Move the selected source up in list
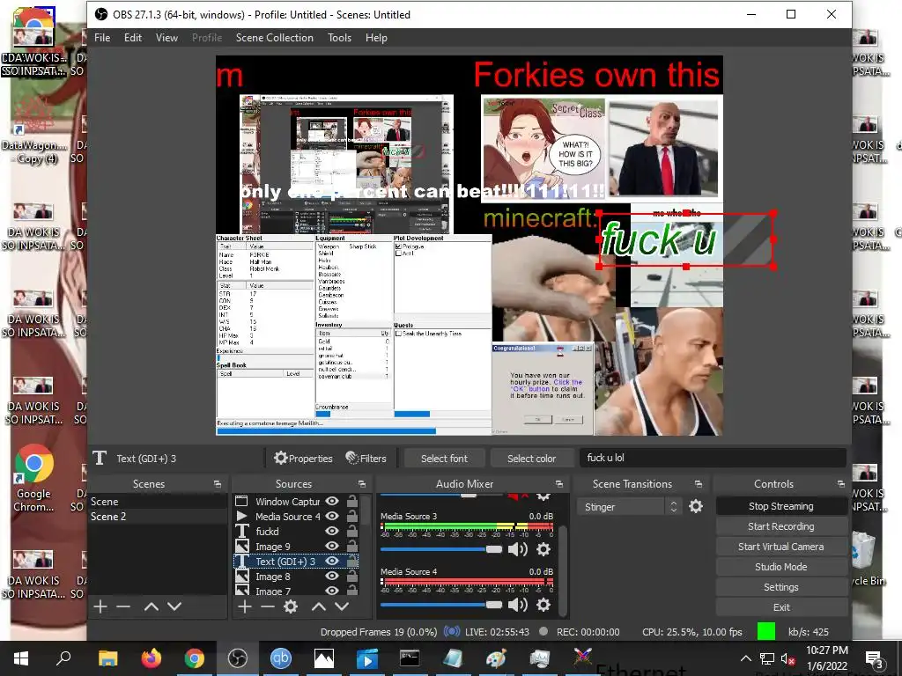Image resolution: width=902 pixels, height=676 pixels. click(319, 606)
